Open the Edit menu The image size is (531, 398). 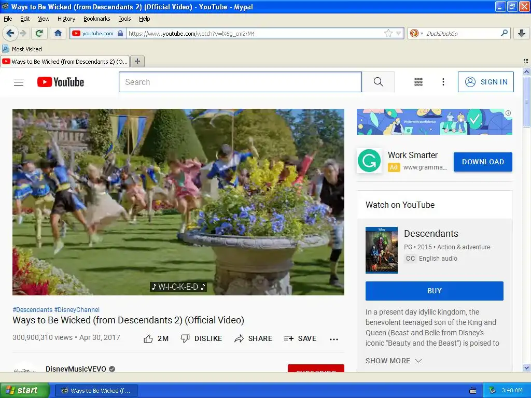[25, 19]
